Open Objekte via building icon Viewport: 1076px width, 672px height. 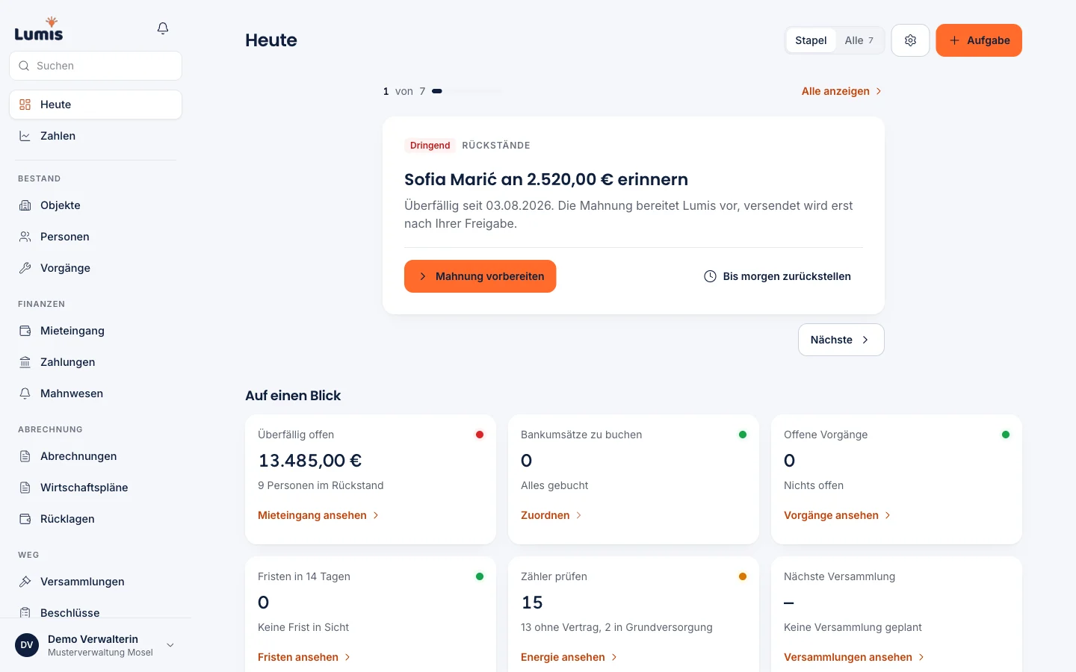point(25,205)
